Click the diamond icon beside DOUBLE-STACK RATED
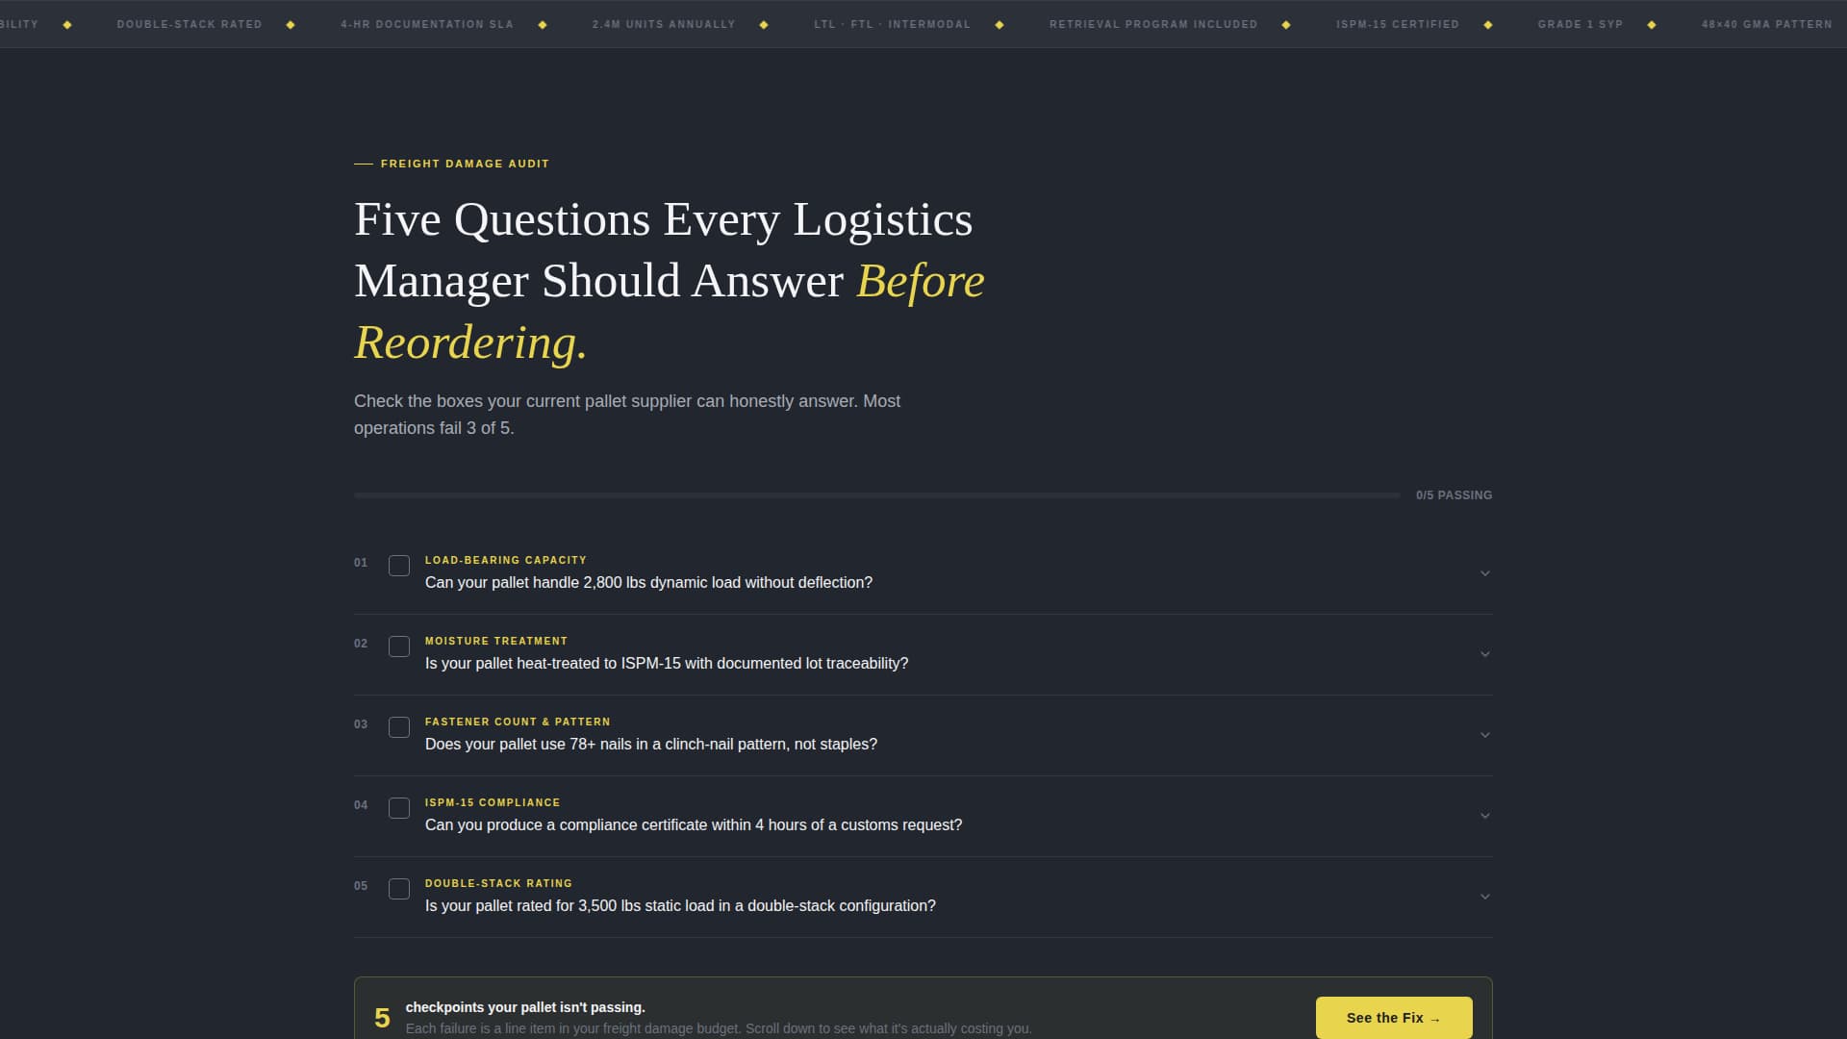 point(291,24)
